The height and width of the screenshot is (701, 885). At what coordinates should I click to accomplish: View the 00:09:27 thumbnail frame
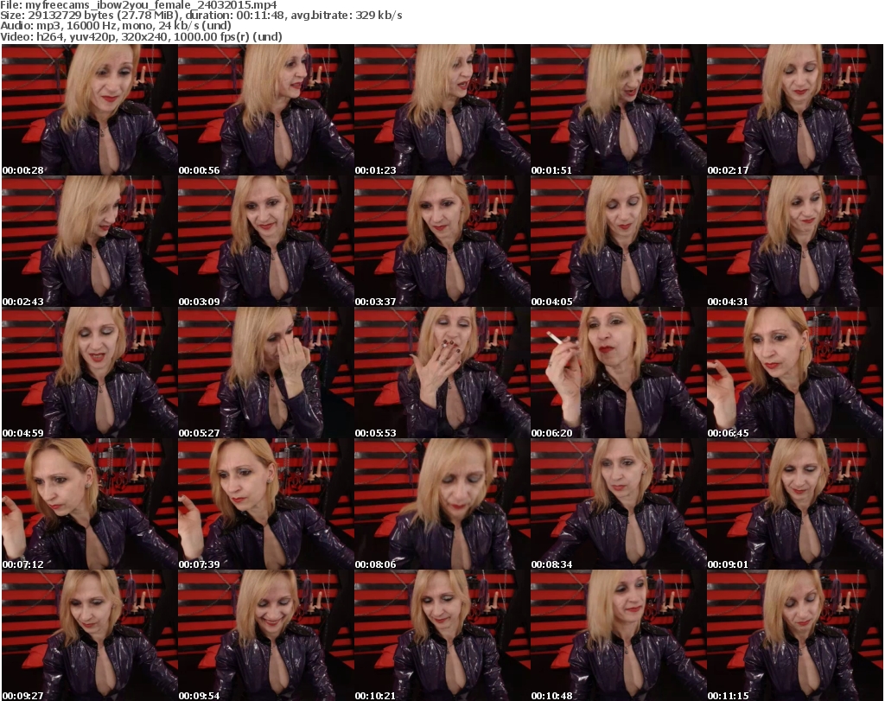point(89,635)
